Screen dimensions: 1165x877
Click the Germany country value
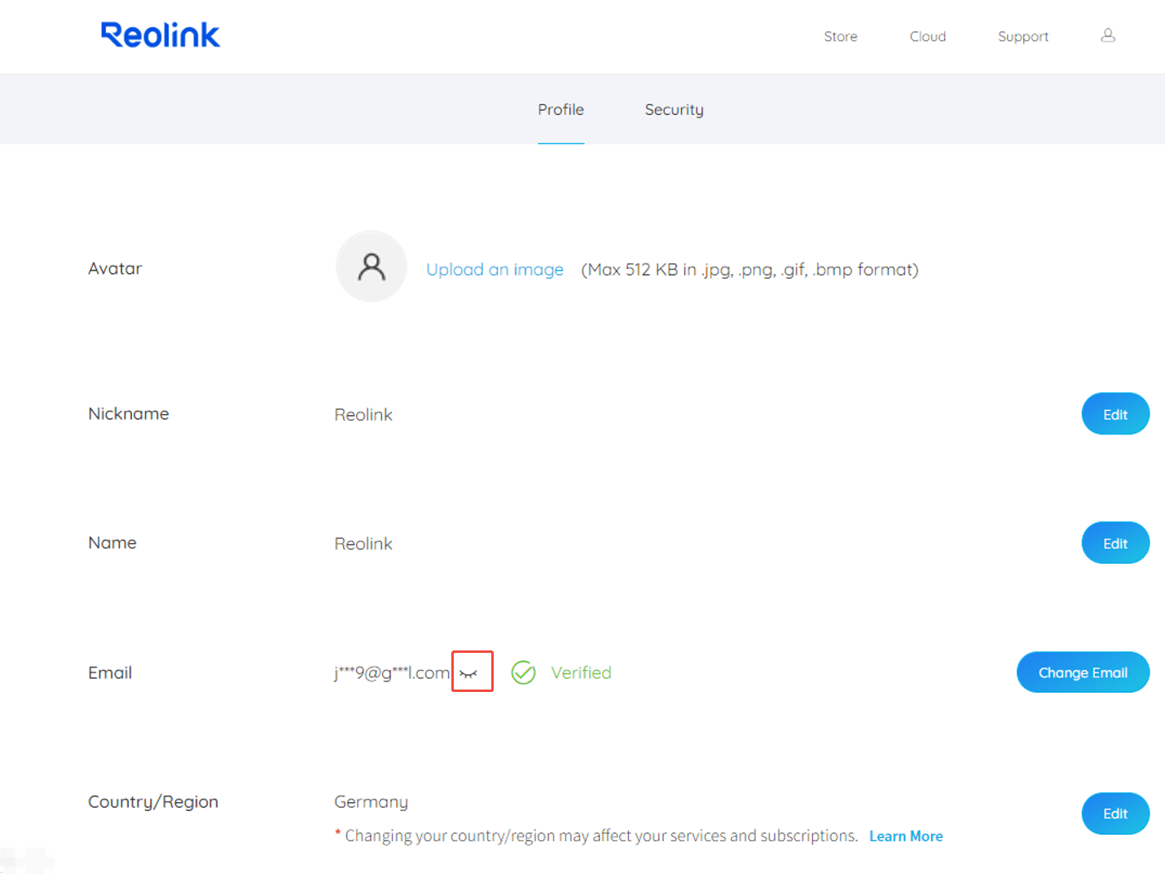tap(371, 802)
